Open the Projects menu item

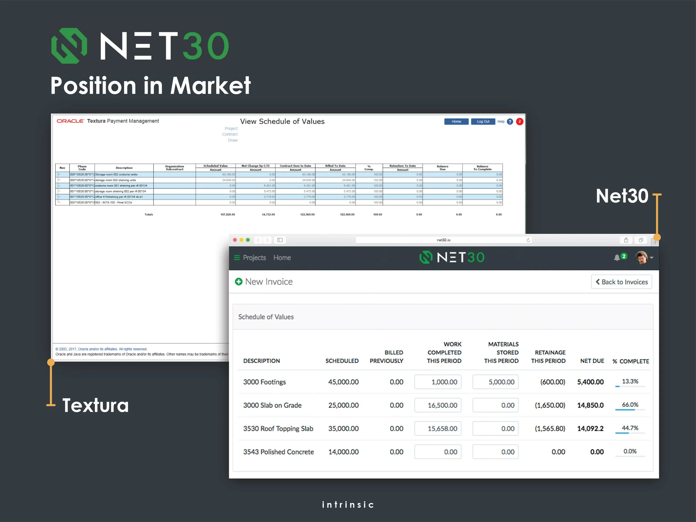click(x=254, y=258)
